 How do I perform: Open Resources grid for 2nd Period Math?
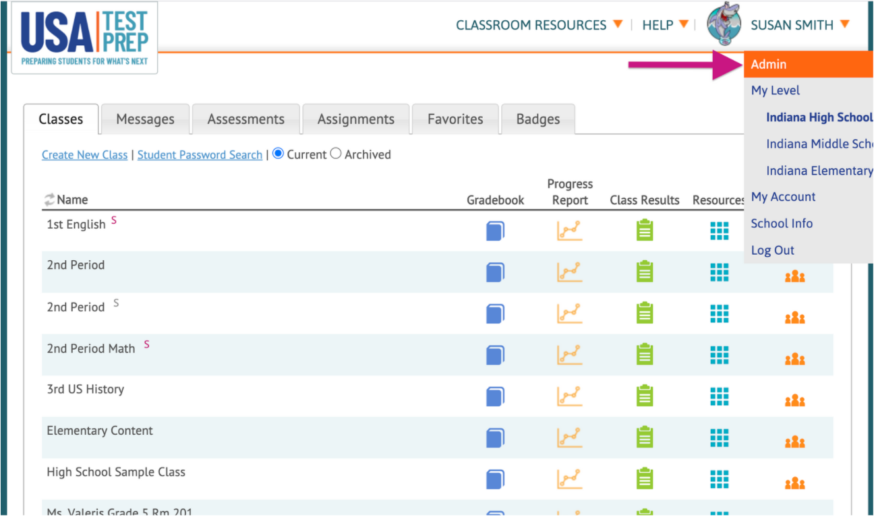coord(720,355)
